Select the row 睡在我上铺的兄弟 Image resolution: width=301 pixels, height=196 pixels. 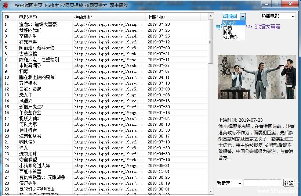coord(105,77)
